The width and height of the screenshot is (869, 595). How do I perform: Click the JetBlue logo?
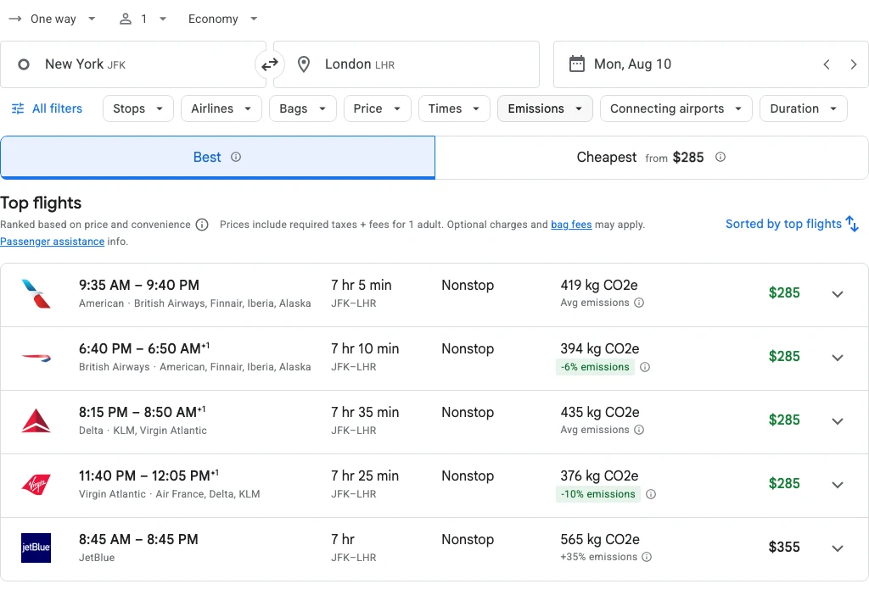pos(36,548)
